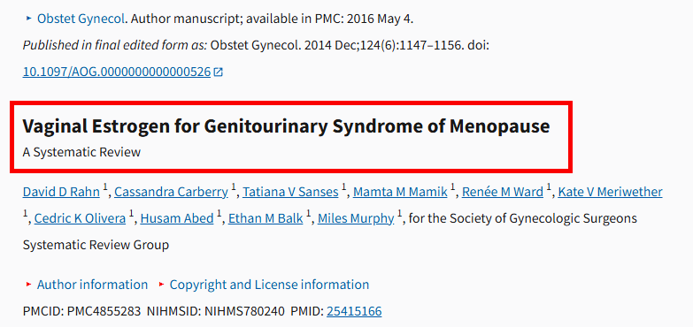Click the article title Vaginal Estrogen heading
The image size is (693, 327).
point(286,126)
